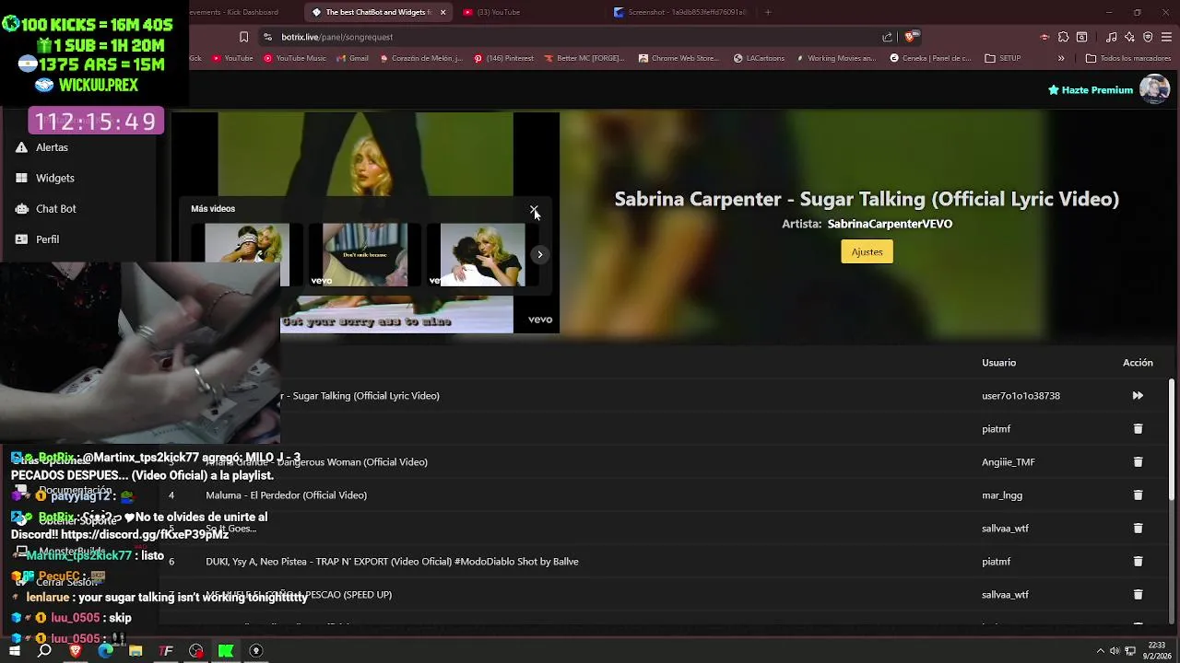Switch to the Screenshot browser tab
Viewport: 1180px width, 663px height.
click(x=680, y=12)
